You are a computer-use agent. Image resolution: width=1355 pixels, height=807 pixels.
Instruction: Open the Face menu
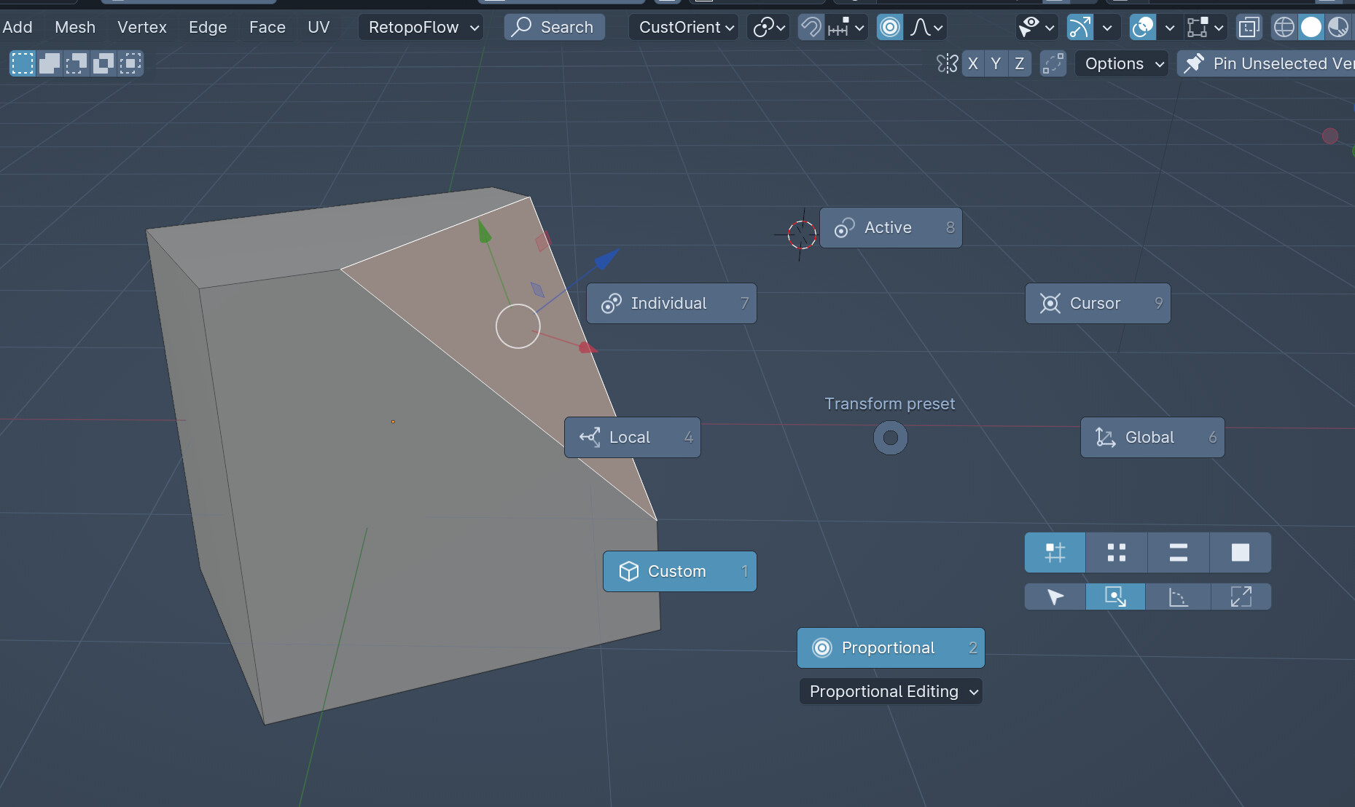point(268,28)
